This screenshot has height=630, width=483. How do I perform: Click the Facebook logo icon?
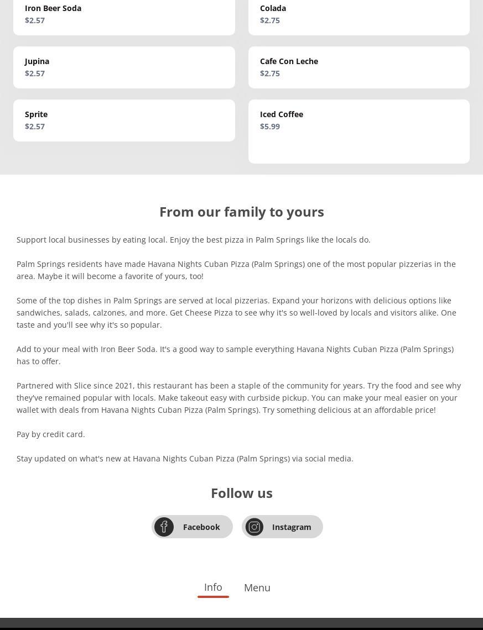164,527
